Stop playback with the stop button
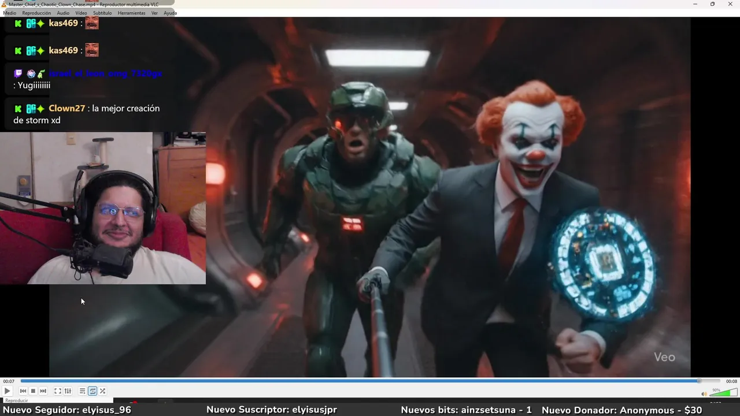The image size is (740, 416). click(33, 391)
